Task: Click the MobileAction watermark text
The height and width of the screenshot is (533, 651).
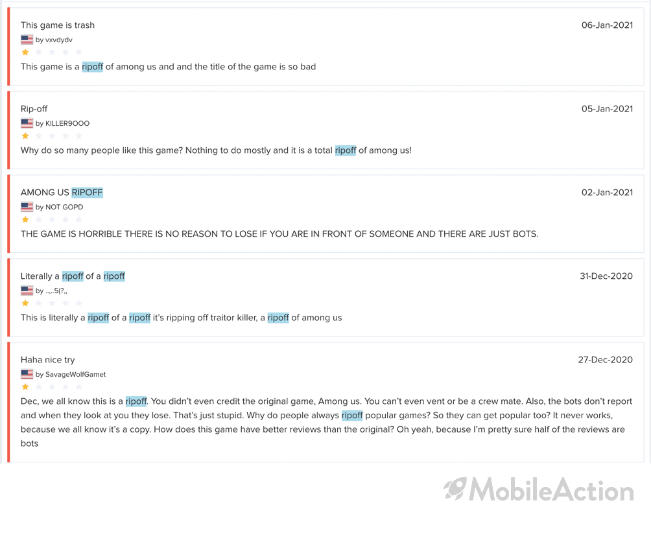Action: click(551, 490)
